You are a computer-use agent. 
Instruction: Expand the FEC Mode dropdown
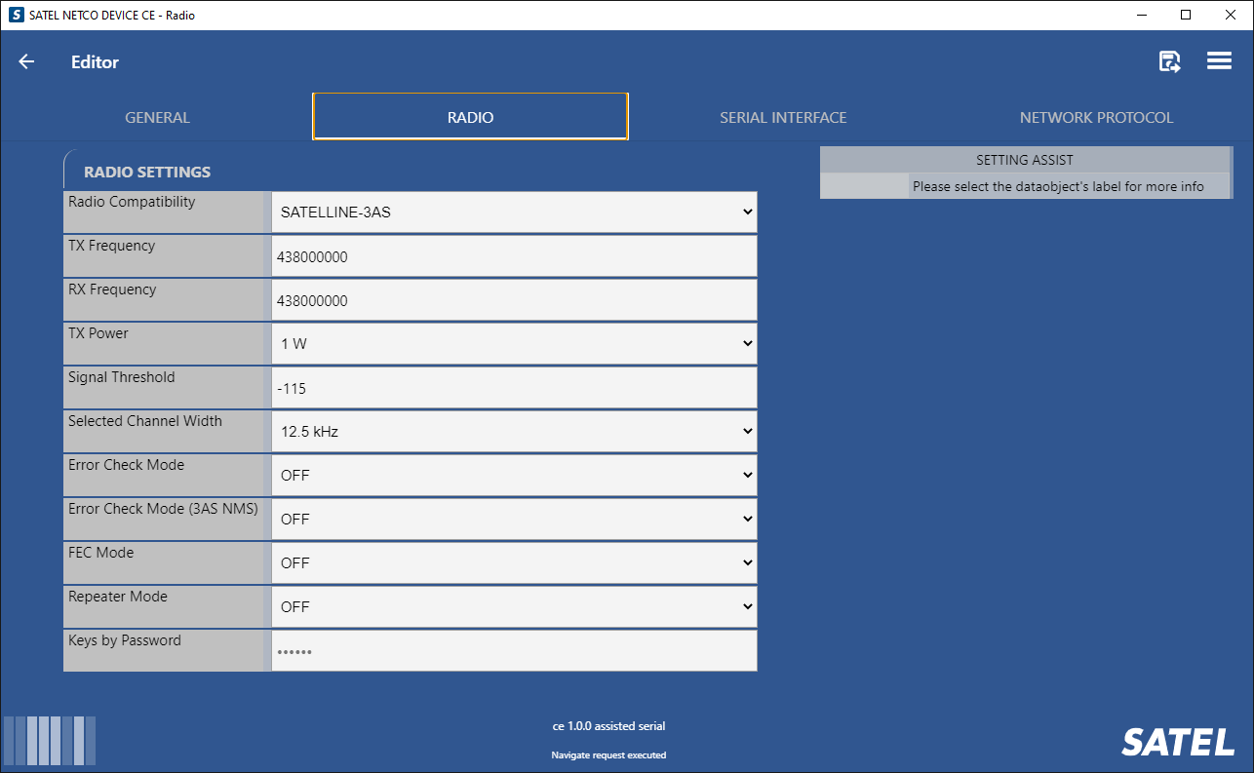[515, 562]
